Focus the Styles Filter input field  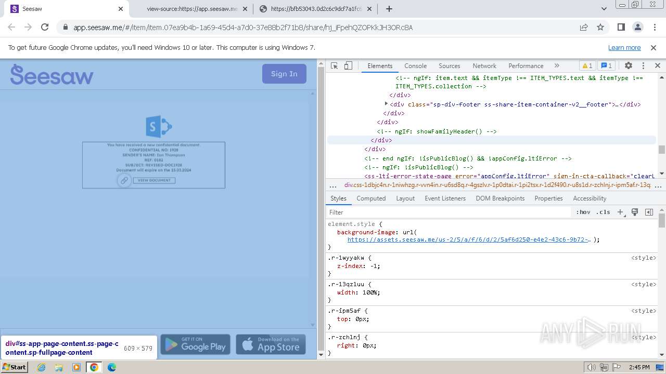point(449,212)
